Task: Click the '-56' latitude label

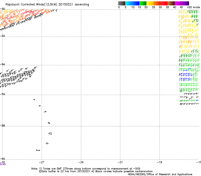Action: [2, 94]
